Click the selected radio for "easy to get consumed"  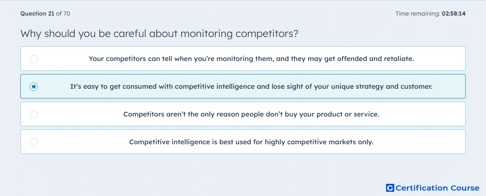pos(34,87)
